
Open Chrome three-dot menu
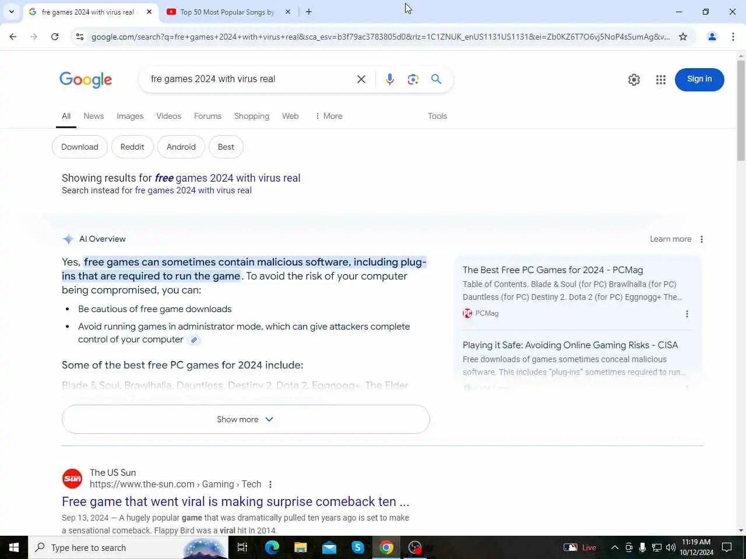click(x=733, y=37)
